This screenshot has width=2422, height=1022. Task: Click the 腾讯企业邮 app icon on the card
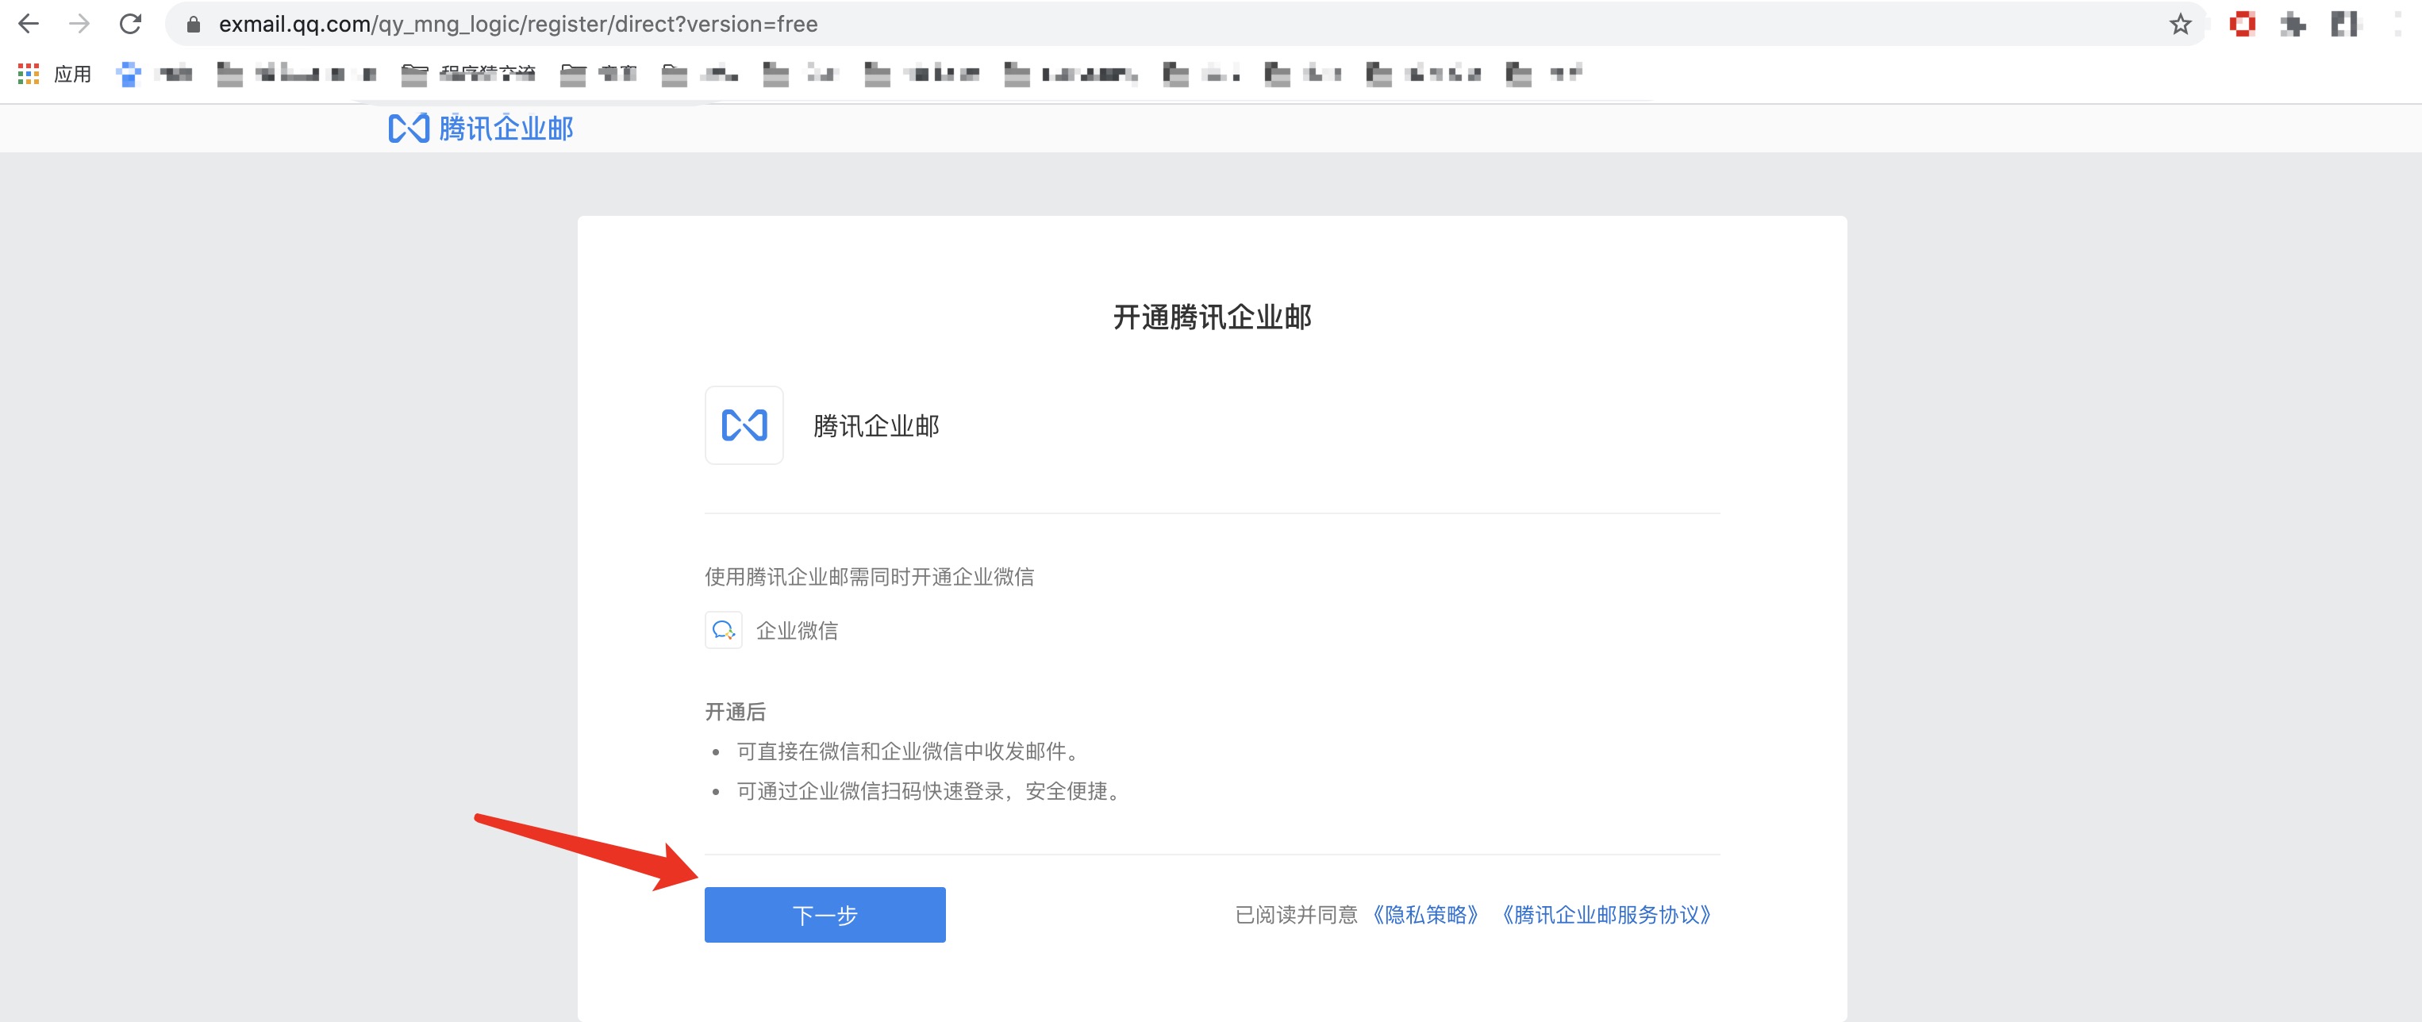click(744, 425)
